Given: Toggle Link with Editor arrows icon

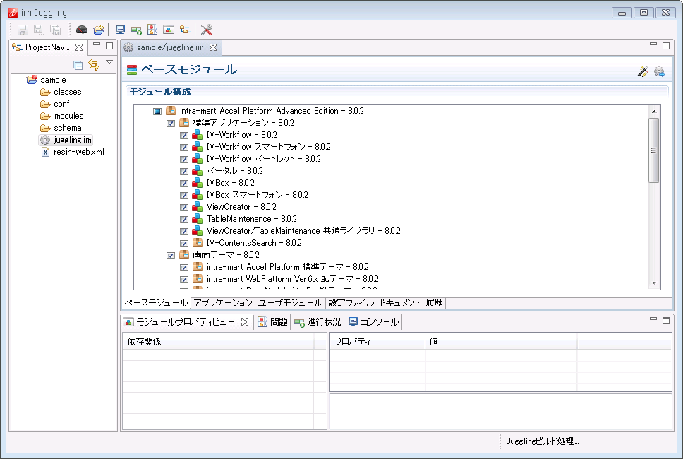Looking at the screenshot, I should [94, 65].
